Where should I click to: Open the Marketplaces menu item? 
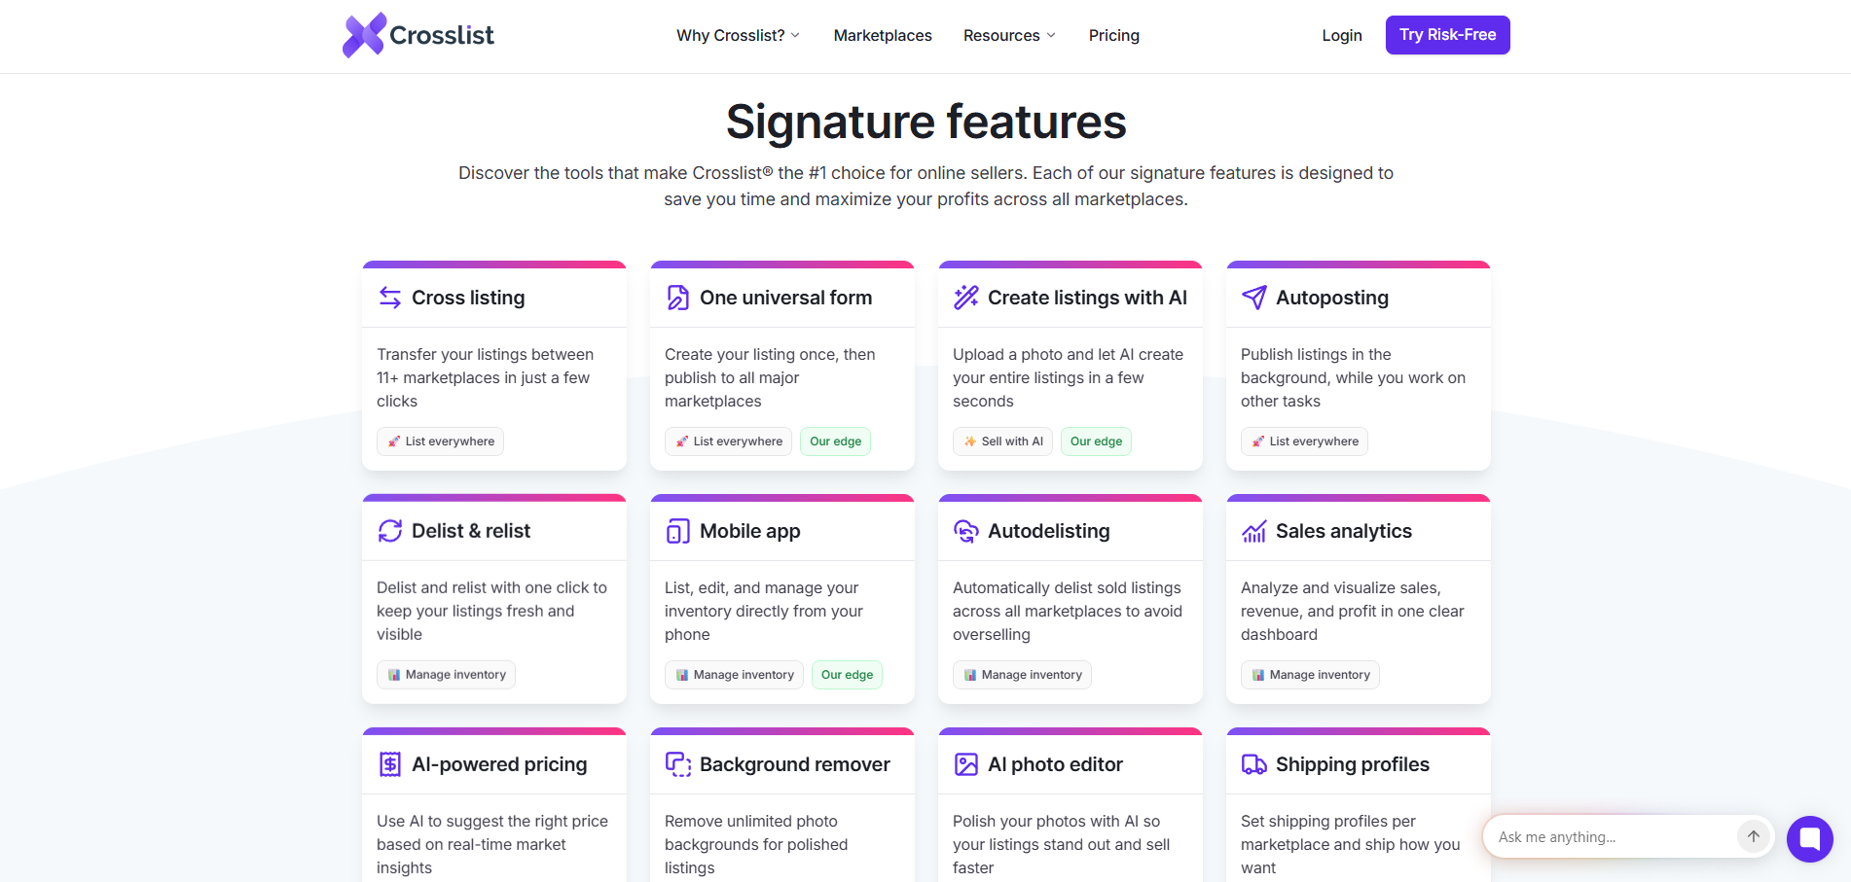[883, 35]
